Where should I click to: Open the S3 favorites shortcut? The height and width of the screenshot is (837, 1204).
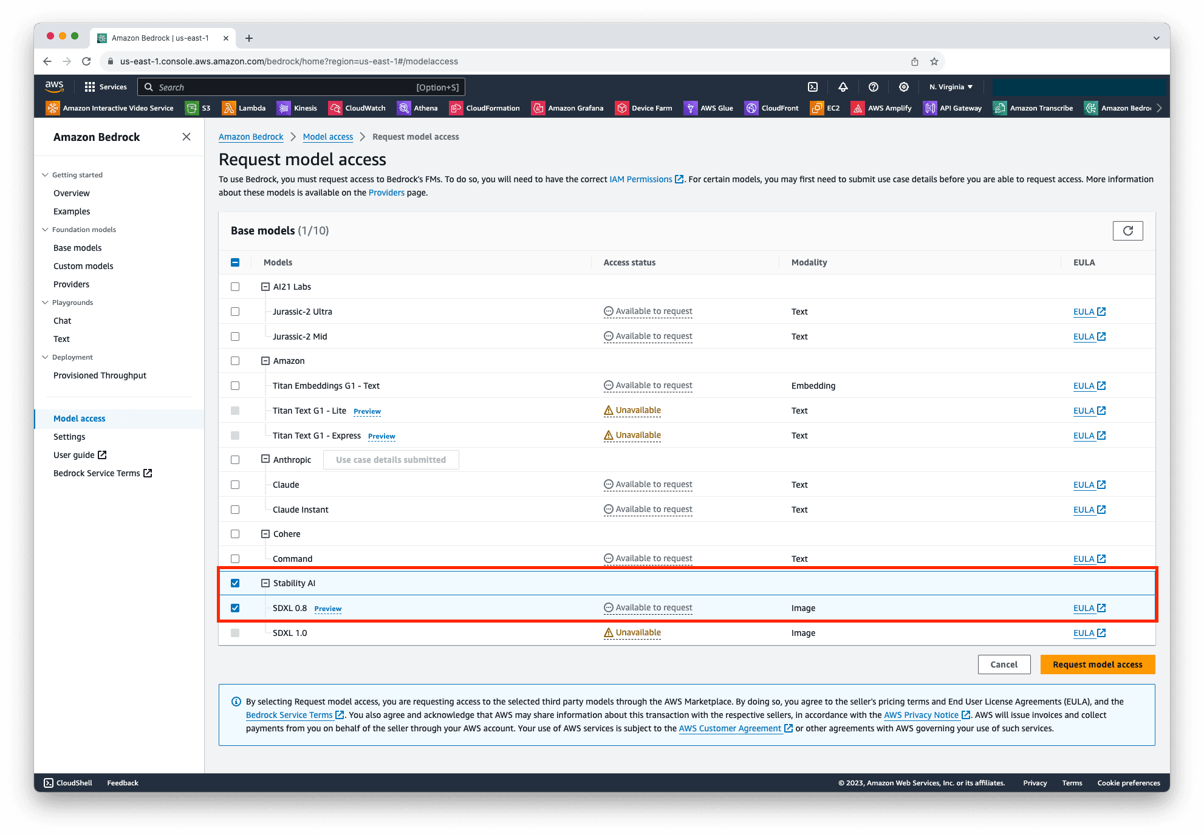click(199, 108)
